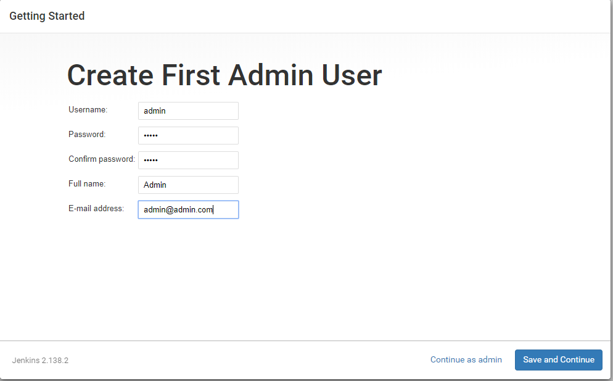Click into the Full name field
The image size is (613, 381).
(x=188, y=185)
